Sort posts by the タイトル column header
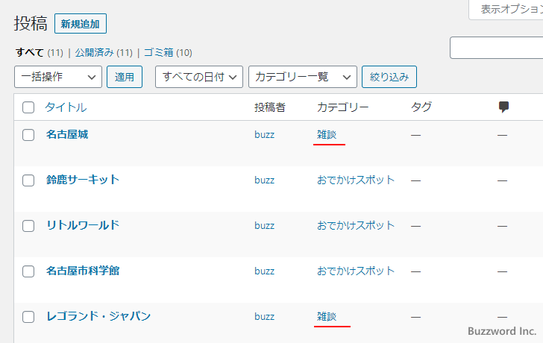The width and height of the screenshot is (543, 343). 66,107
